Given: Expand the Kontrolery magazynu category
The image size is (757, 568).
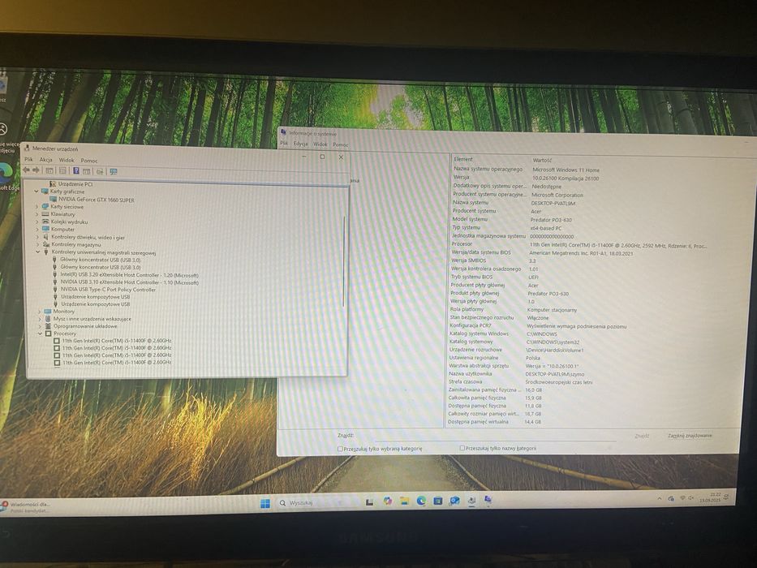Looking at the screenshot, I should [37, 244].
